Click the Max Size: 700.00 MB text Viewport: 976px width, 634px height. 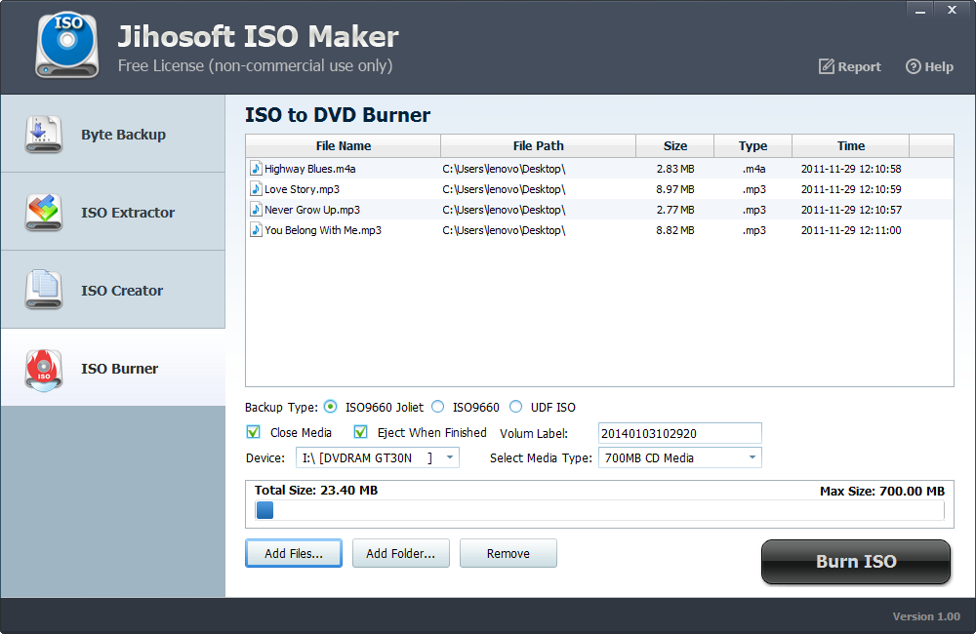pos(882,491)
